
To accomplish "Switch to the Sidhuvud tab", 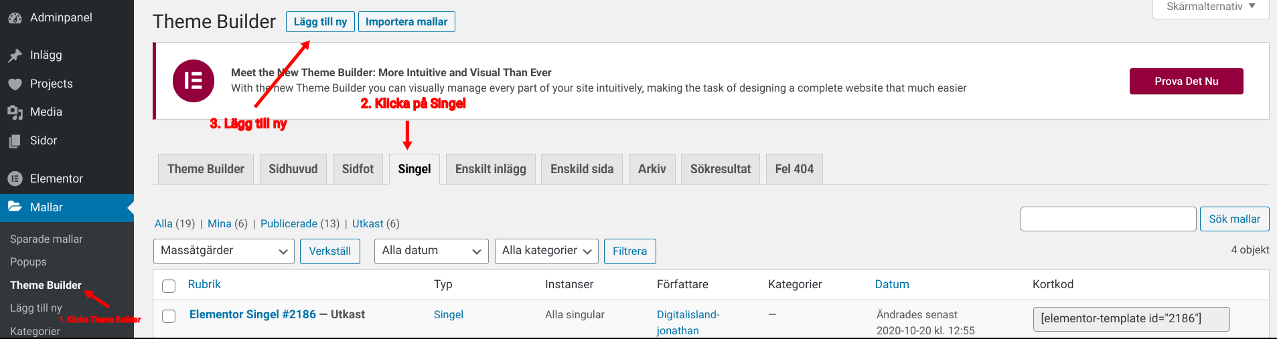I will 293,169.
